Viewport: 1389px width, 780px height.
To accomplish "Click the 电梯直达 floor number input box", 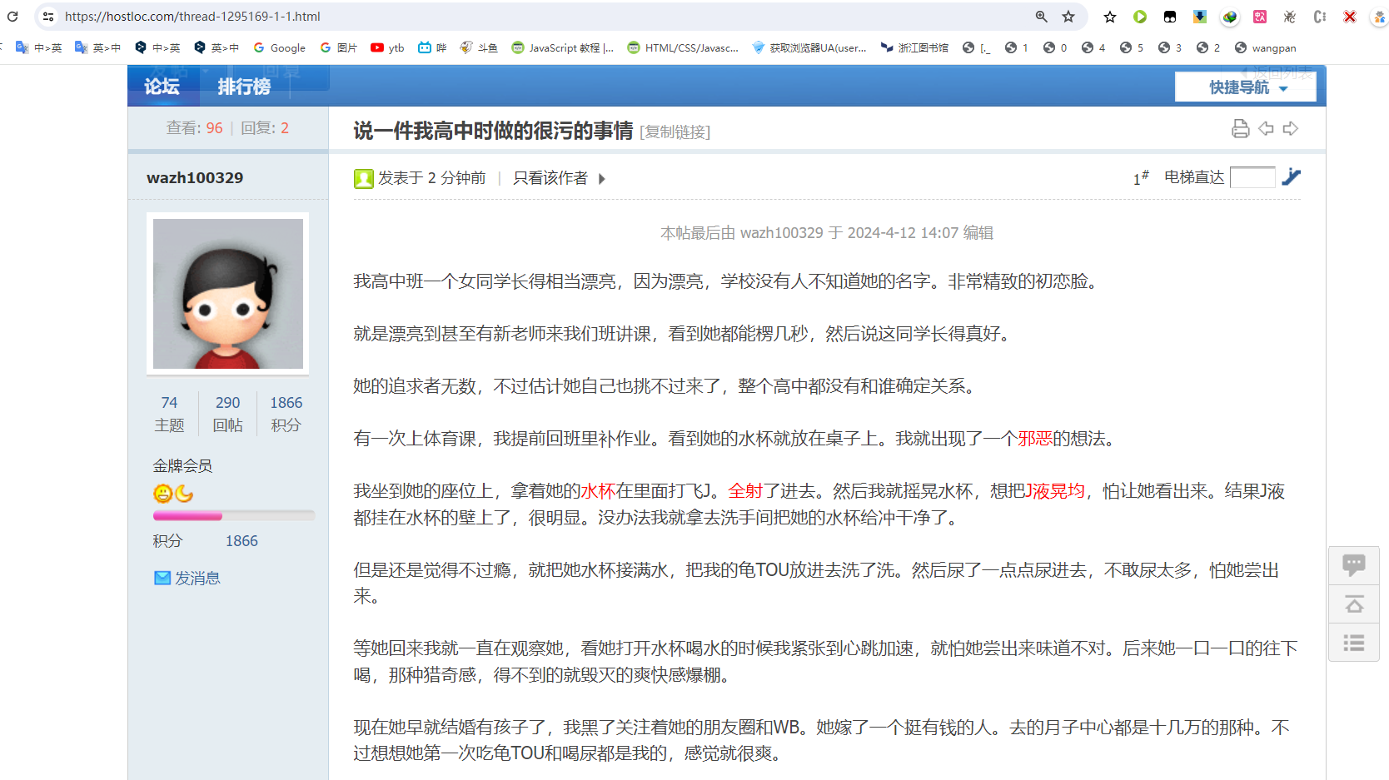I will point(1252,177).
